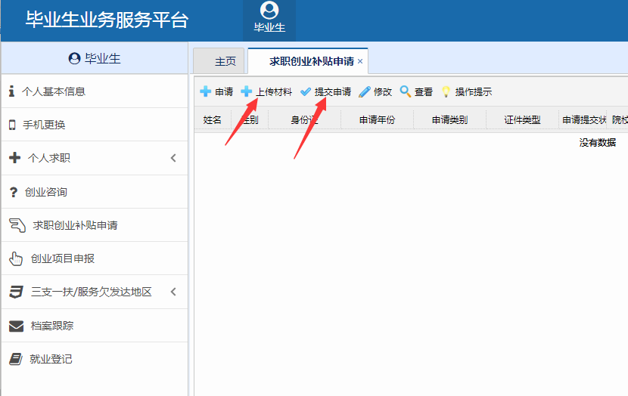Click the envelope icon beside 档案跟踪
Image resolution: width=628 pixels, height=396 pixels.
click(x=16, y=326)
